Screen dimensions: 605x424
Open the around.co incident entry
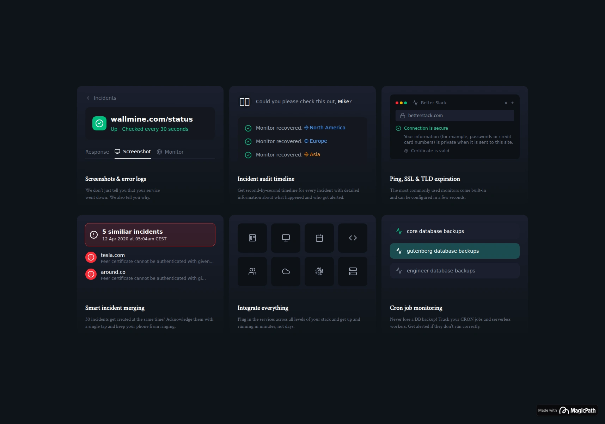point(150,275)
